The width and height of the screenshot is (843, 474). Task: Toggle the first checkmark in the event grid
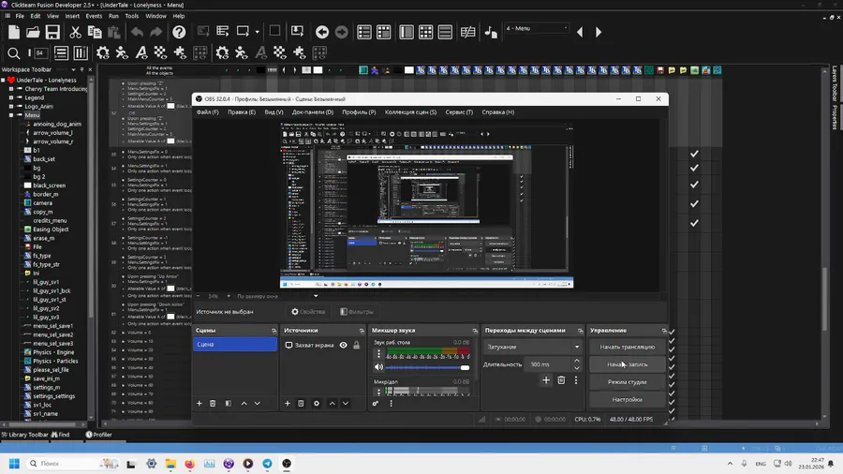(694, 154)
